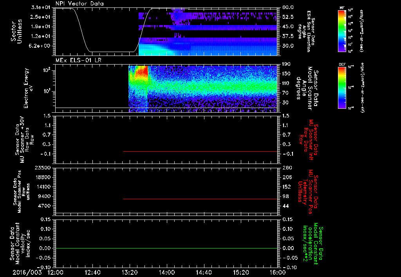
Task: Click the '60.0' sun elevation tick label
Action: (x=288, y=7)
